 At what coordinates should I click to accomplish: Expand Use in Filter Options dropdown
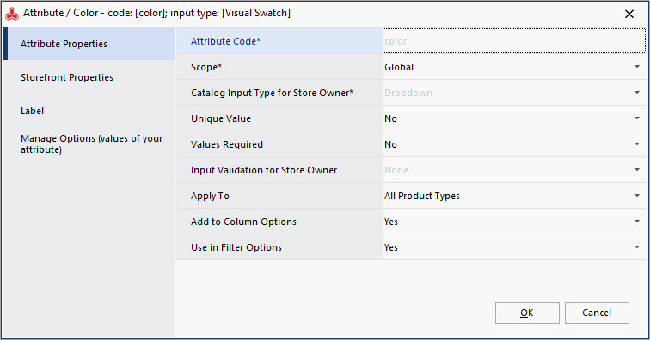point(637,247)
